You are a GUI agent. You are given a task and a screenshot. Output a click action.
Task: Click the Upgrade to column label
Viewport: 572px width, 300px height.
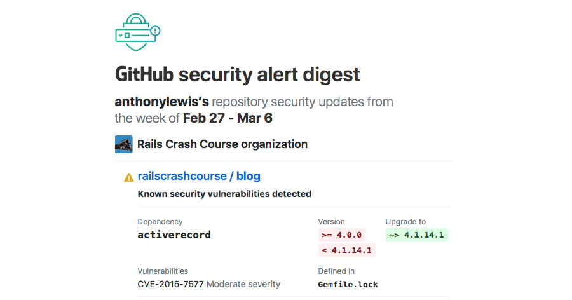pos(405,222)
